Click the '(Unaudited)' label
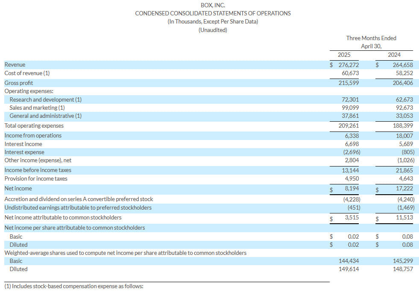This screenshot has width=419, height=292. pos(213,30)
